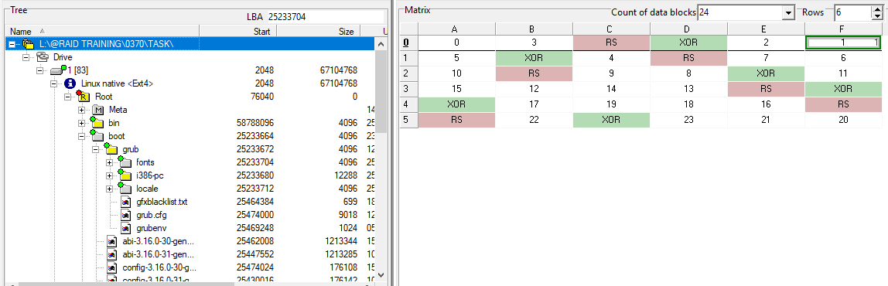Expand the bin folder
This screenshot has width=888, height=286.
pos(82,123)
